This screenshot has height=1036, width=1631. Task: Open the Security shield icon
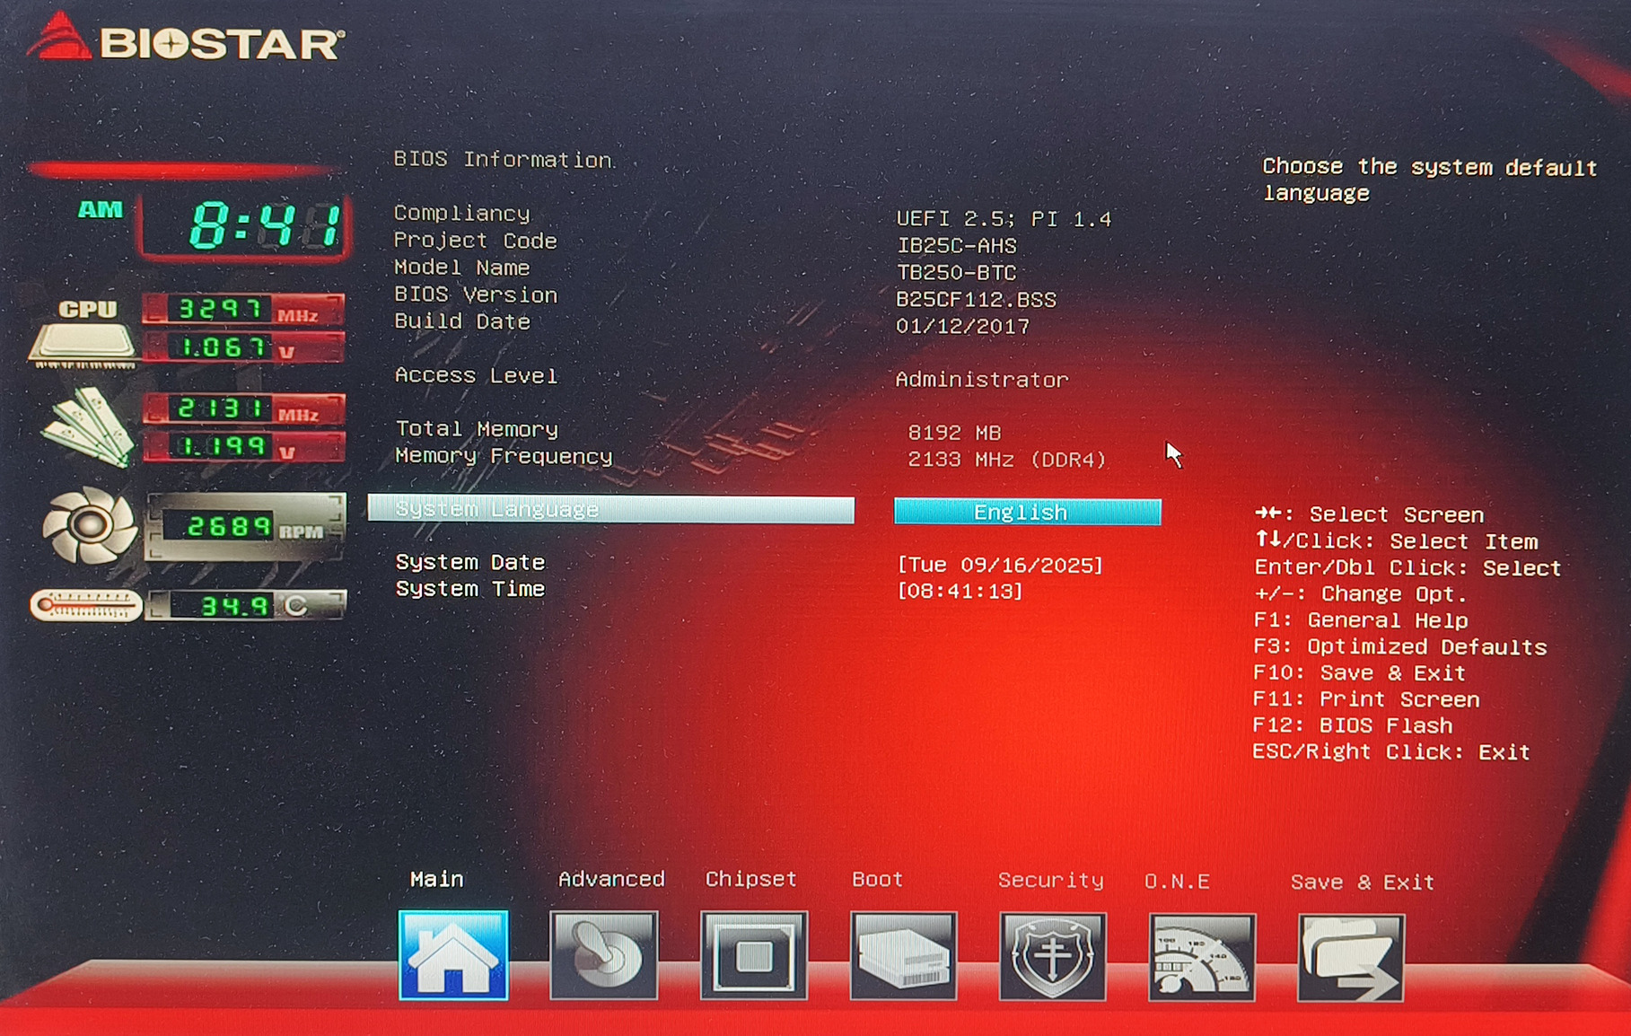click(1053, 957)
